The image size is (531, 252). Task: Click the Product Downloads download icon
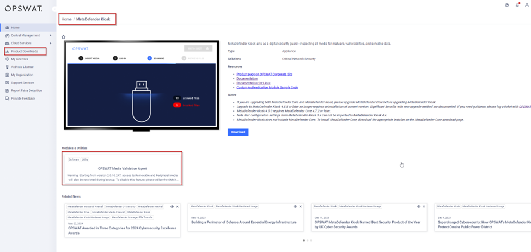7,51
